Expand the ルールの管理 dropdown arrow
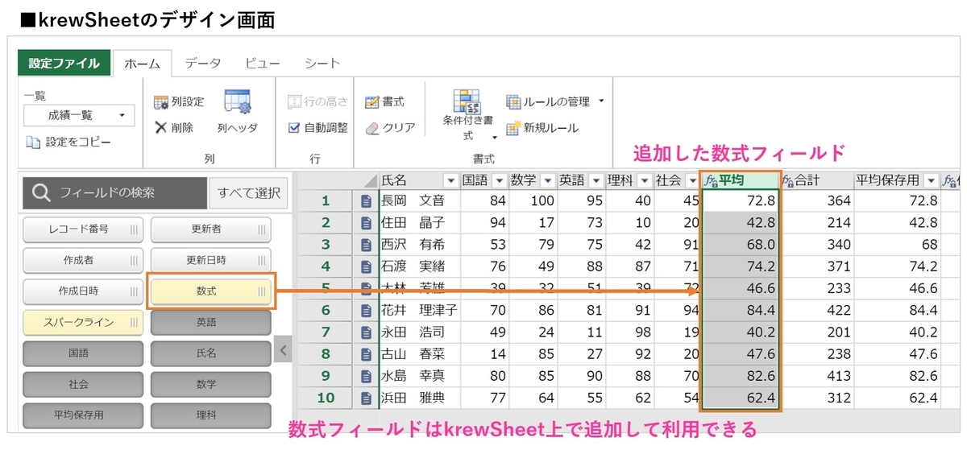Screen dimensions: 967x450 click(601, 101)
